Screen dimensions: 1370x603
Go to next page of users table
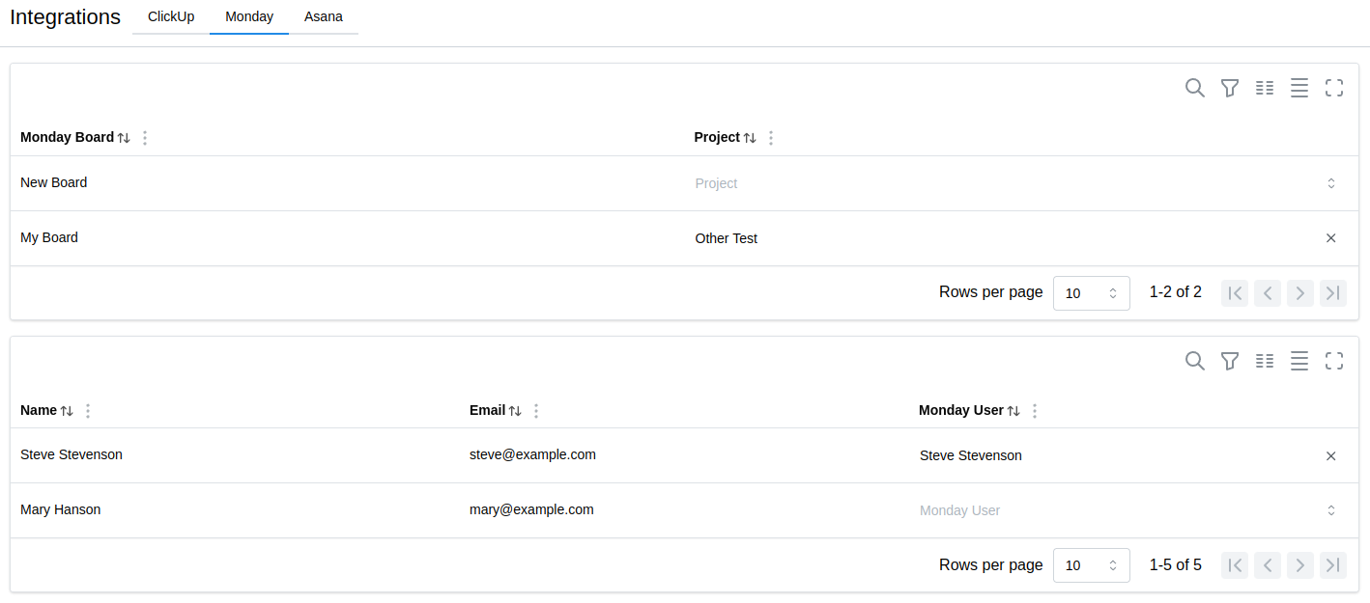pyautogui.click(x=1300, y=565)
